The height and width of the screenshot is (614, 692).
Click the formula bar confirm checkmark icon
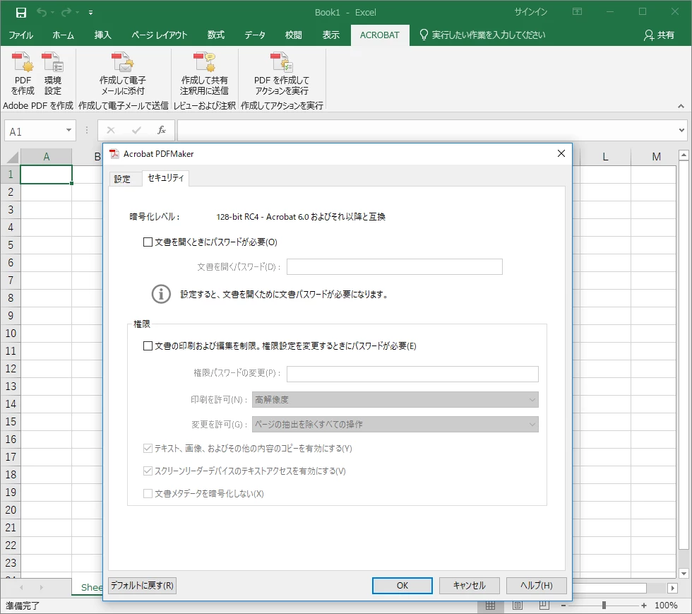point(136,130)
